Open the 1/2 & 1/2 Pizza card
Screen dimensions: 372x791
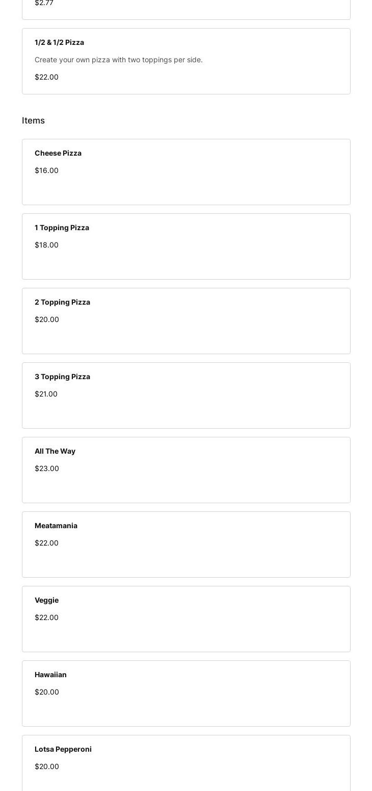point(186,61)
